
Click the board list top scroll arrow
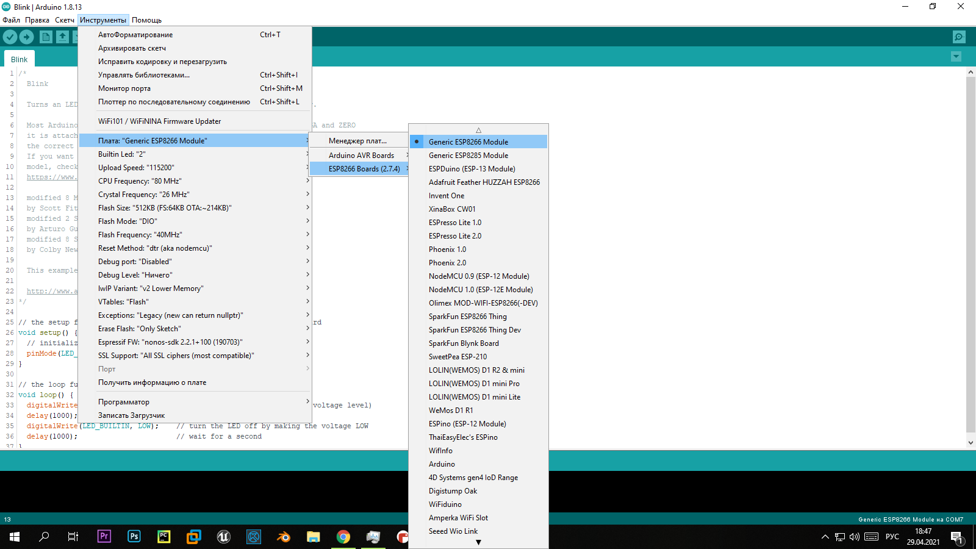pyautogui.click(x=478, y=130)
